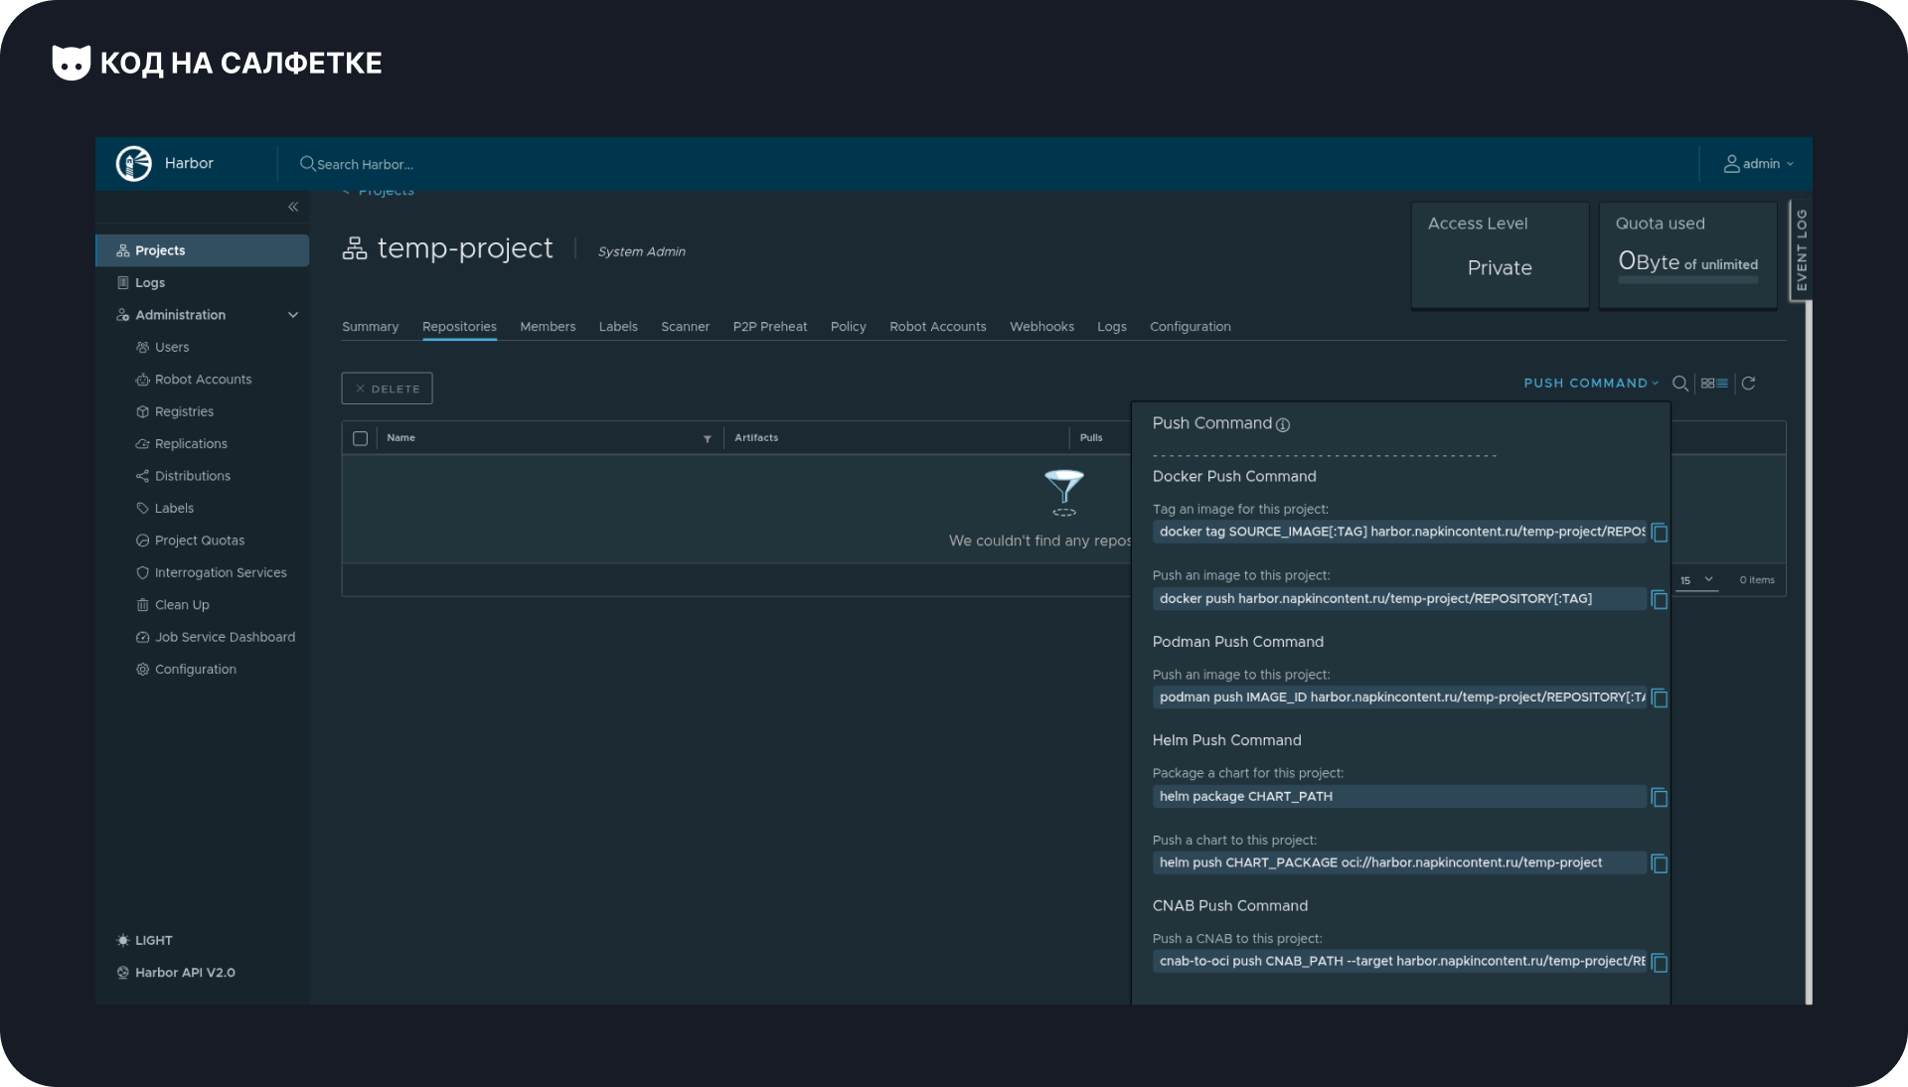Open Project Quotas in the sidebar
Image resolution: width=1908 pixels, height=1087 pixels.
pos(199,541)
